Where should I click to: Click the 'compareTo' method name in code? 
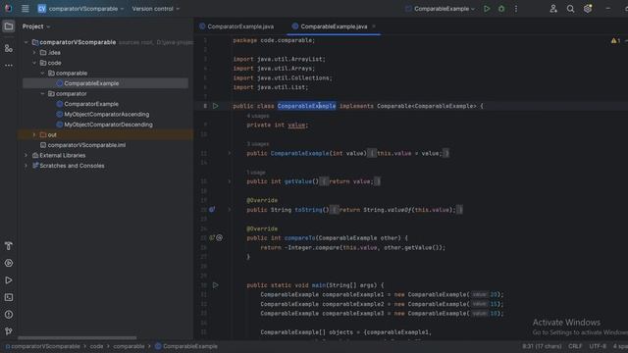pyautogui.click(x=299, y=237)
